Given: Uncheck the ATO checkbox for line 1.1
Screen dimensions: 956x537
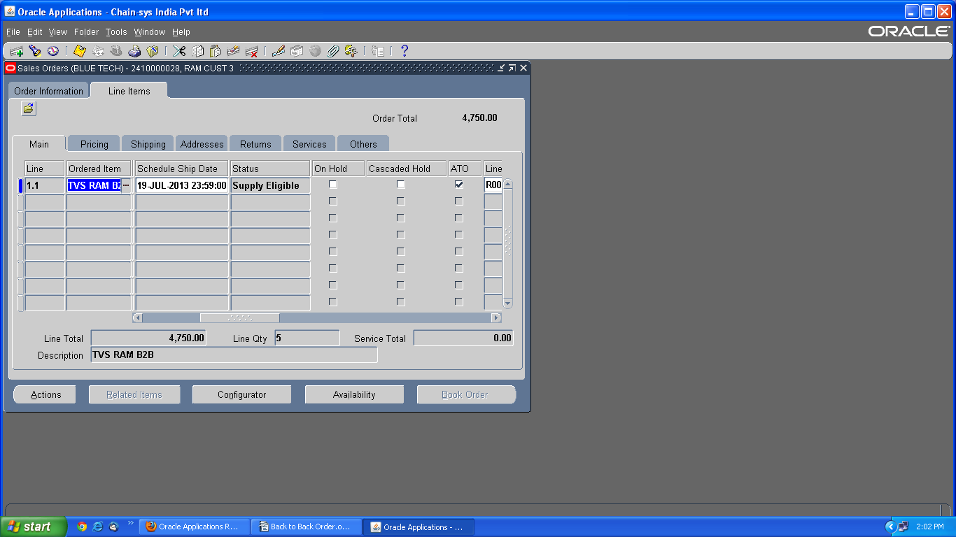Looking at the screenshot, I should tap(459, 185).
